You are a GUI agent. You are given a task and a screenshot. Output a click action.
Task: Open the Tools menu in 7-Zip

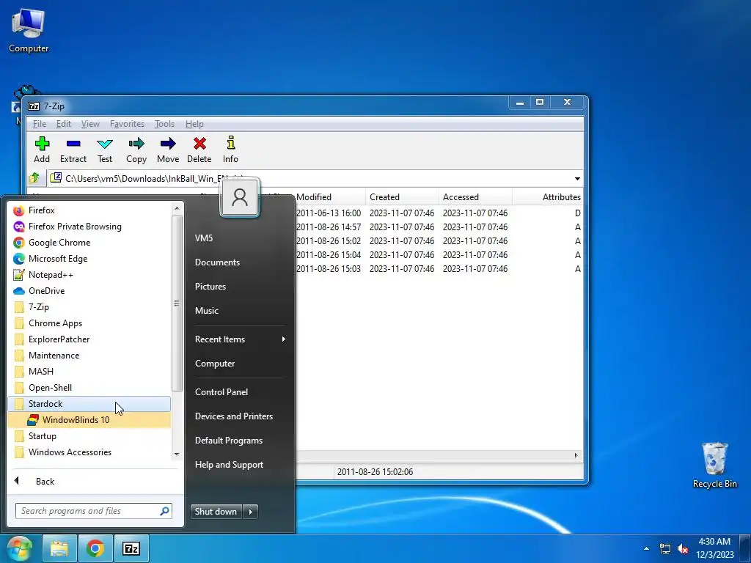click(164, 124)
